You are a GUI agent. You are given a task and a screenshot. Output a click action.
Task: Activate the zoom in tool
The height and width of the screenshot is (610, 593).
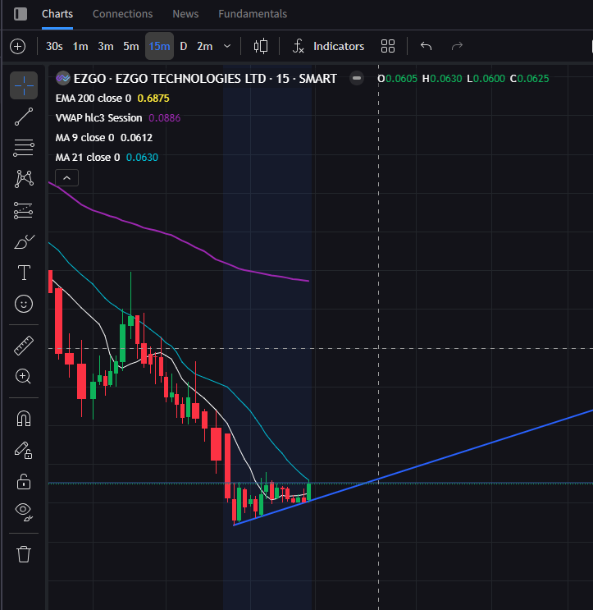[24, 377]
